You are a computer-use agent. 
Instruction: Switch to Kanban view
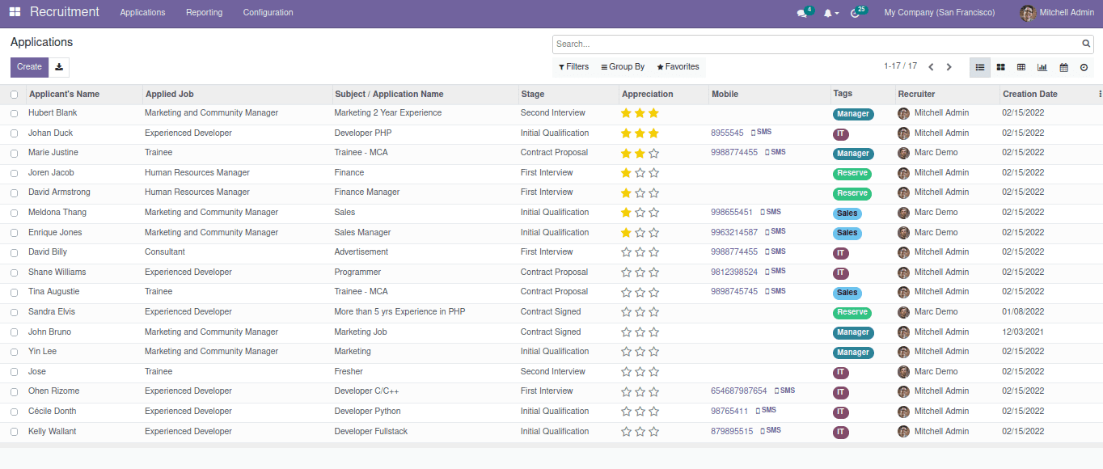1000,68
